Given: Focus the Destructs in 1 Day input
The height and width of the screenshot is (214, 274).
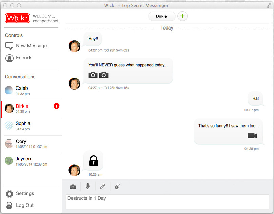Looking at the screenshot, I should click(x=167, y=202).
